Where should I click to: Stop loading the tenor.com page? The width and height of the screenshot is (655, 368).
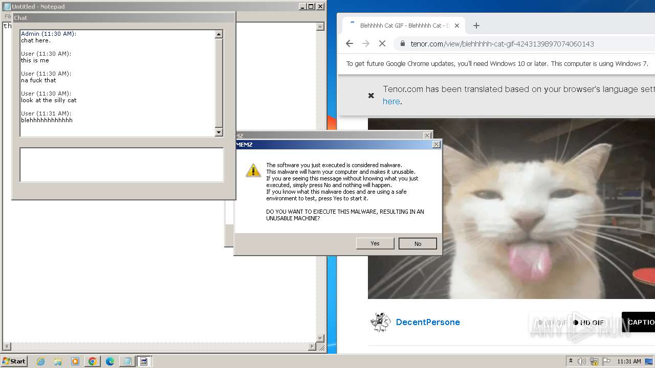point(382,44)
